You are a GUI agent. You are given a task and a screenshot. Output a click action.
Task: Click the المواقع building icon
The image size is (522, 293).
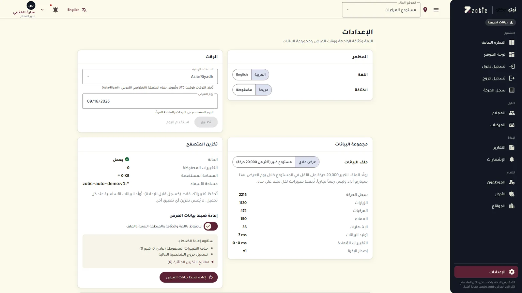512,206
